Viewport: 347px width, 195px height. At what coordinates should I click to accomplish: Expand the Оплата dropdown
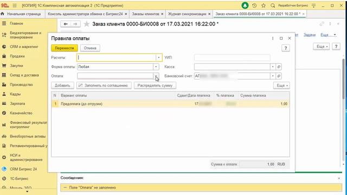tap(156, 76)
